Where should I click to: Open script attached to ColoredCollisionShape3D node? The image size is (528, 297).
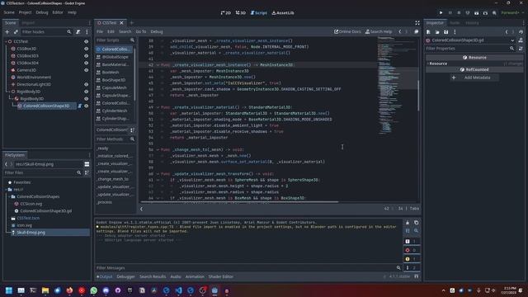point(80,106)
